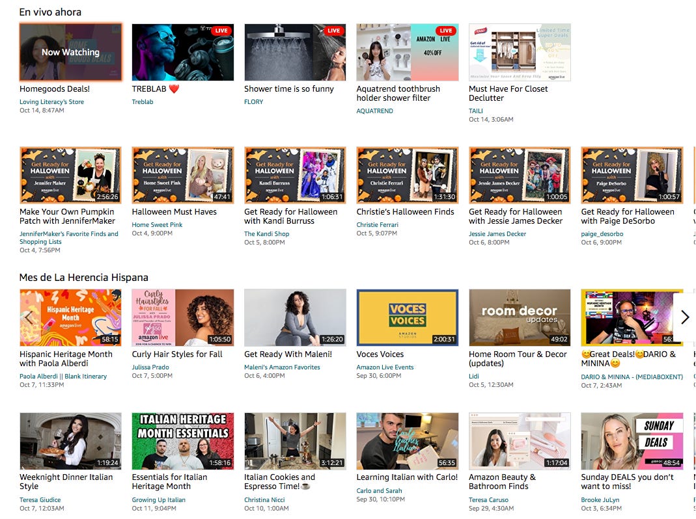Open Voces Voices video thumbnail
The height and width of the screenshot is (519, 696).
click(x=407, y=317)
